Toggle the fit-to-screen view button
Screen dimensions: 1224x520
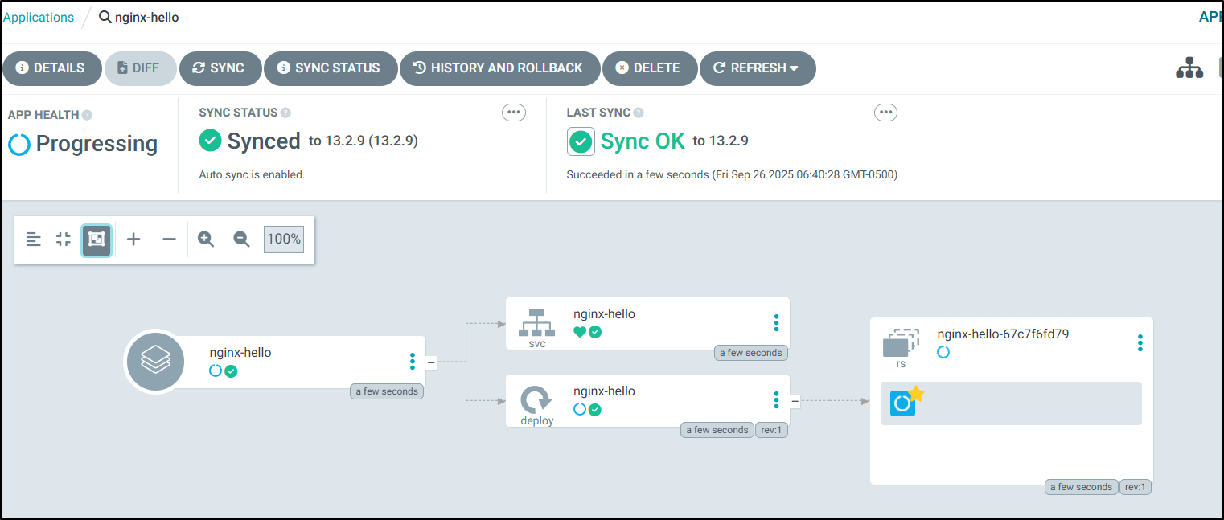96,240
